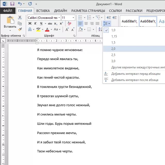
Task: Choose 1,5 line spacing
Action: click(x=134, y=43)
